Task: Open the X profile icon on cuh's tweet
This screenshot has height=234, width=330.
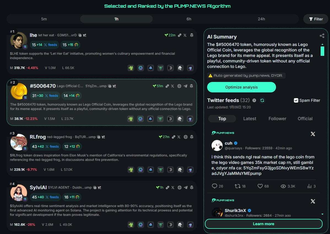Action: (313, 134)
